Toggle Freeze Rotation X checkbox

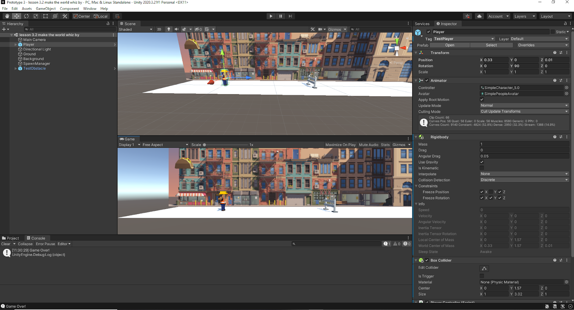(482, 198)
